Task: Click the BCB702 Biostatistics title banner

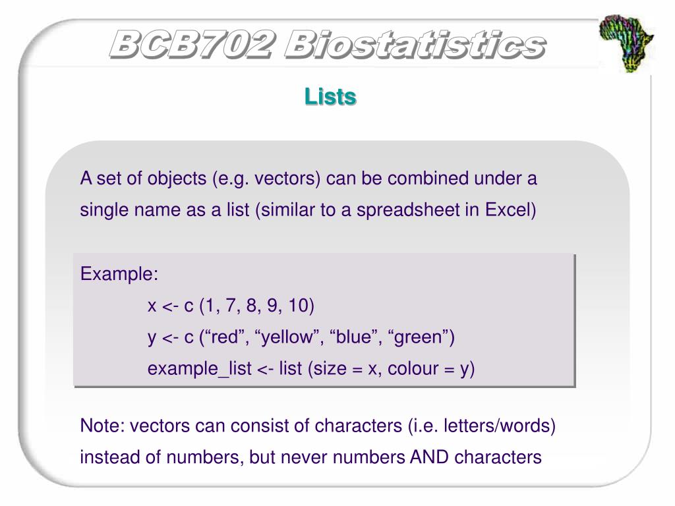Action: (x=328, y=44)
